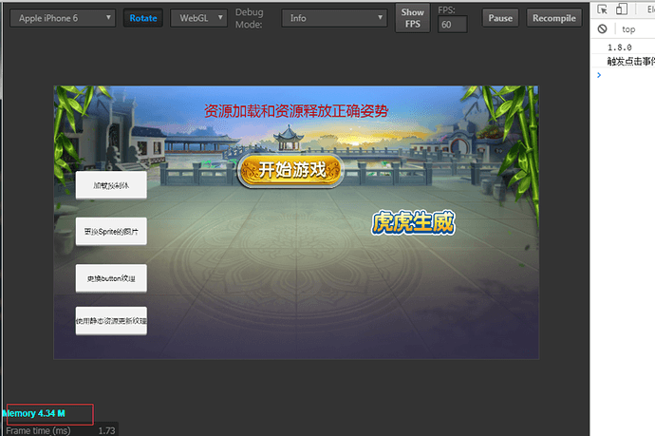Open the WebGL renderer dropdown
This screenshot has height=436, width=655.
198,18
